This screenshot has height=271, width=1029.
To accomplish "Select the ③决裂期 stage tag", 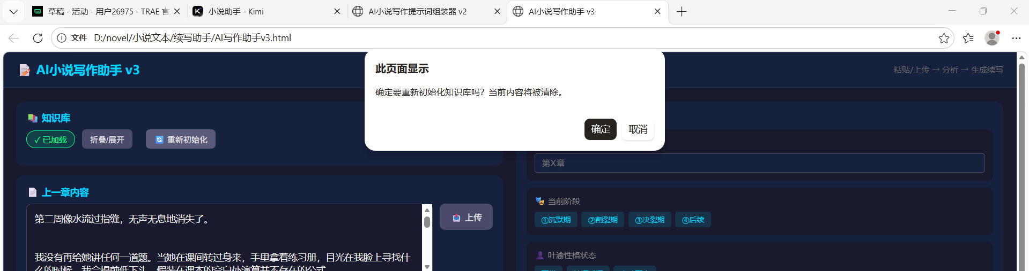I will coord(650,220).
